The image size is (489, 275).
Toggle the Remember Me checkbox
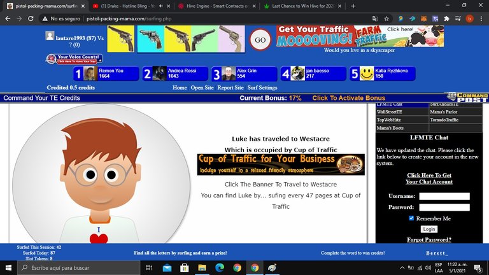tap(411, 218)
